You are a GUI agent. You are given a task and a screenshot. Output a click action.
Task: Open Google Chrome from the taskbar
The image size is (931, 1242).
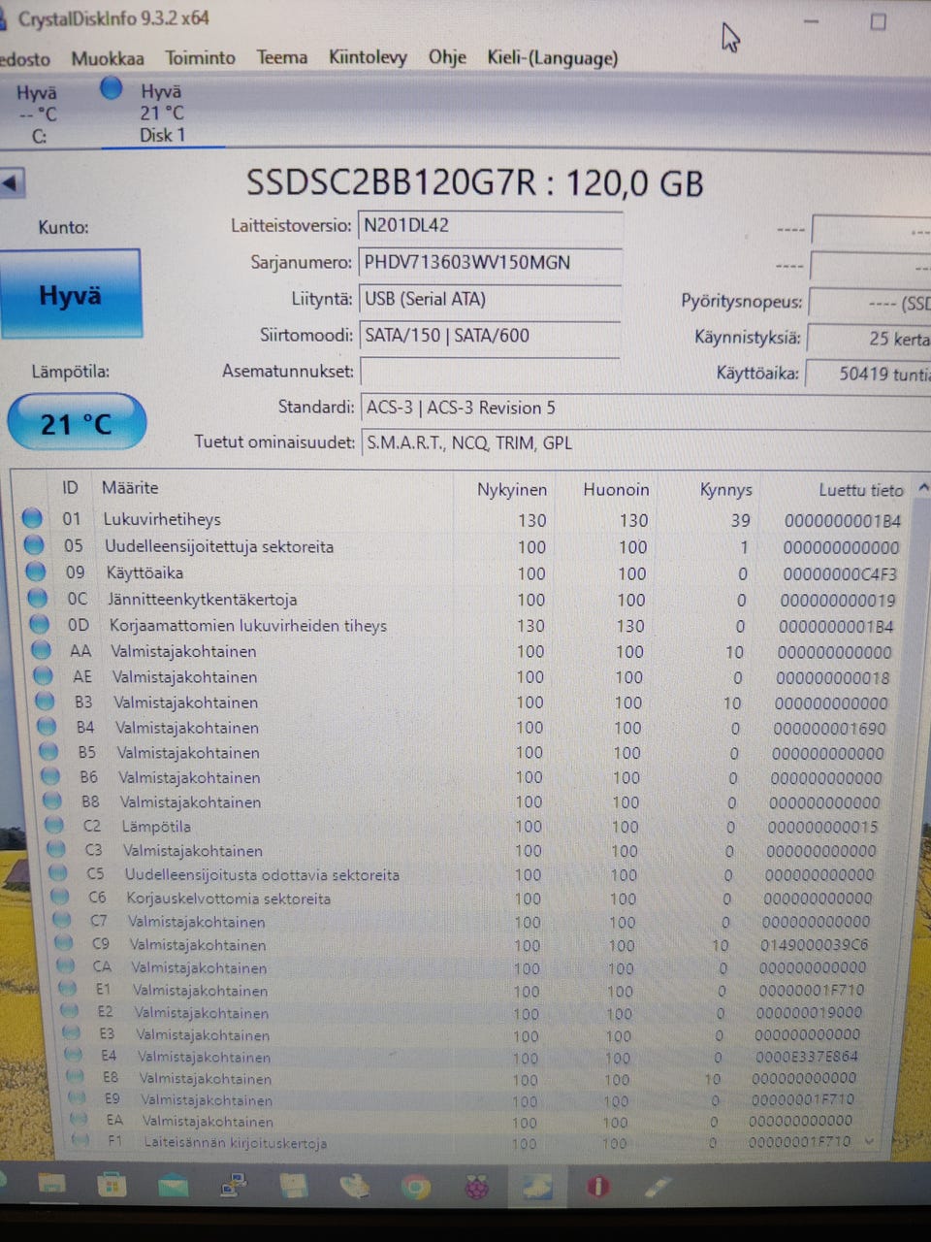coord(416,1187)
